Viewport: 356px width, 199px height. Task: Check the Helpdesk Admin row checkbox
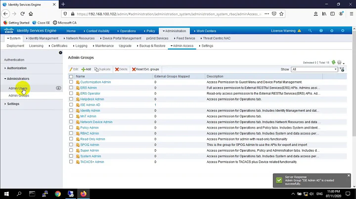coord(71,99)
